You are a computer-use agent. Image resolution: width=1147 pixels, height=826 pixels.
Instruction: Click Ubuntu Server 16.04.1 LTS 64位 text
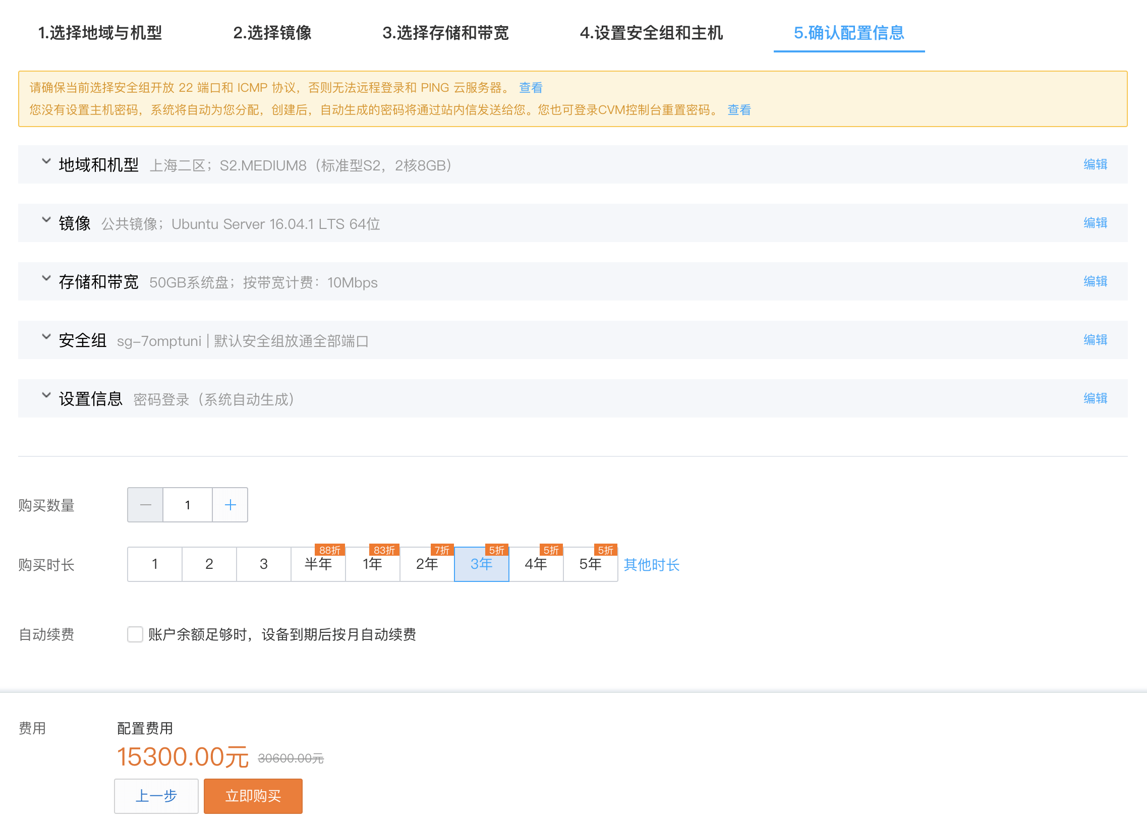coord(275,224)
